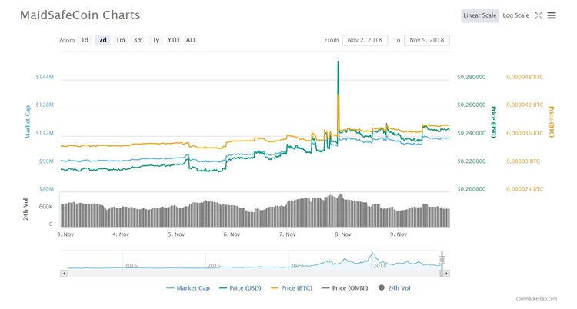The height and width of the screenshot is (309, 577).
Task: Click the 5. Nov x-axis label
Action: pos(177,234)
